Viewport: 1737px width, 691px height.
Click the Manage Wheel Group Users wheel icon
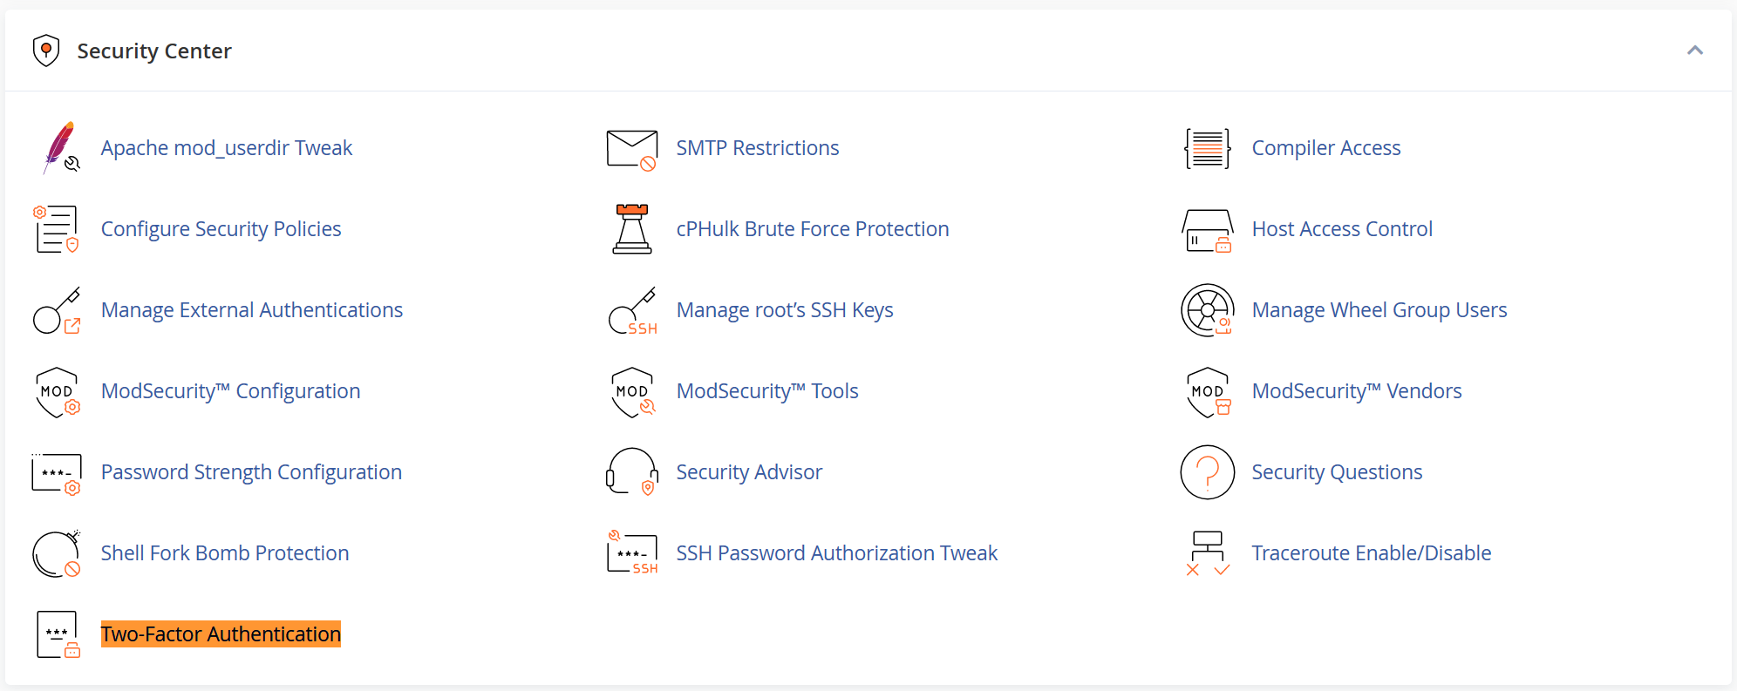1208,310
